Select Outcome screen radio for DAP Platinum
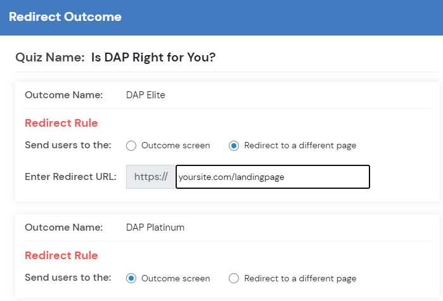Screen dimensions: 443x301 tap(131, 278)
